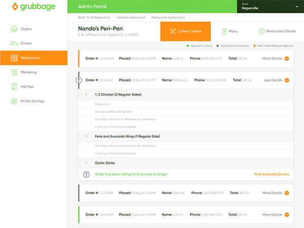Click the crossed utensils Current Orders icon
The height and width of the screenshot is (228, 304).
point(172,31)
